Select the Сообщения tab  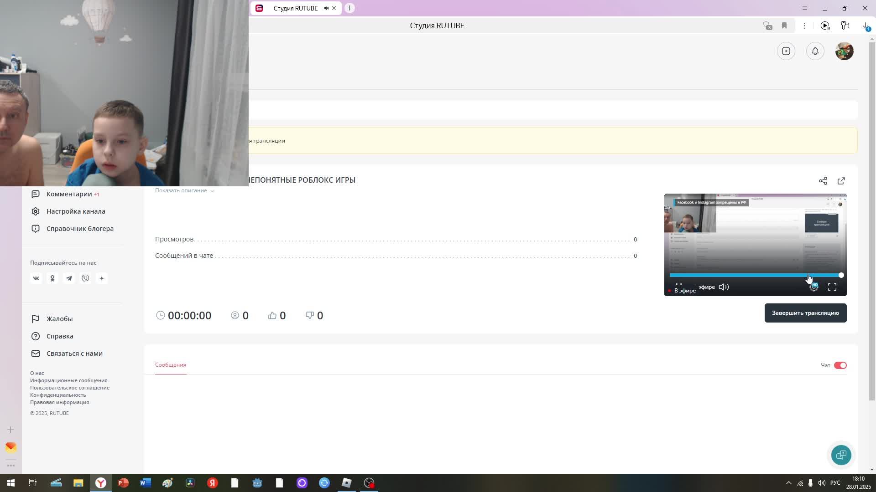[171, 365]
